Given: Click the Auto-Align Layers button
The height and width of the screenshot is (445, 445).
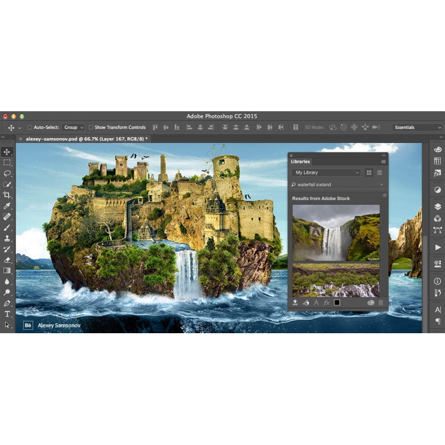Looking at the screenshot, I should tap(295, 127).
